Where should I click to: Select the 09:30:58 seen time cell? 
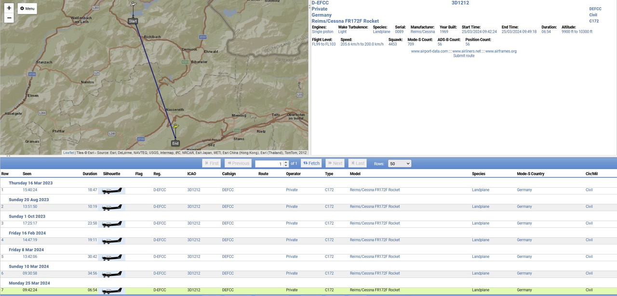[x=30, y=273]
